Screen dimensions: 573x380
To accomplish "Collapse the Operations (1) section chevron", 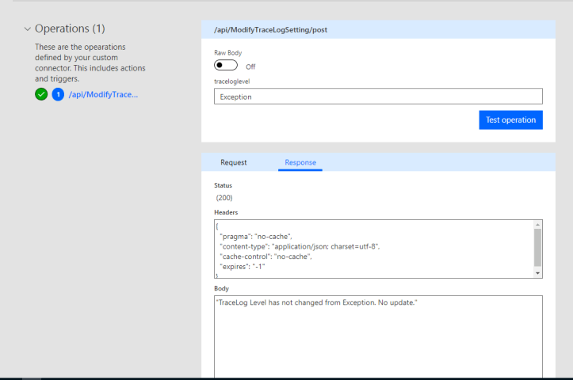I will tap(27, 28).
